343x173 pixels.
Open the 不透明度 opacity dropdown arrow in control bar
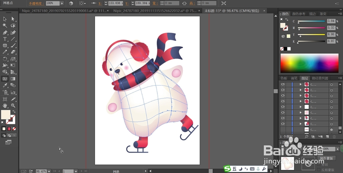[62, 3]
